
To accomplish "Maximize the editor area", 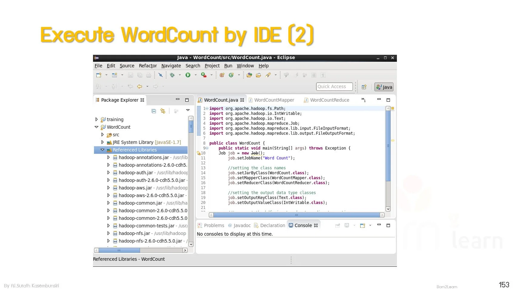I will (x=388, y=100).
